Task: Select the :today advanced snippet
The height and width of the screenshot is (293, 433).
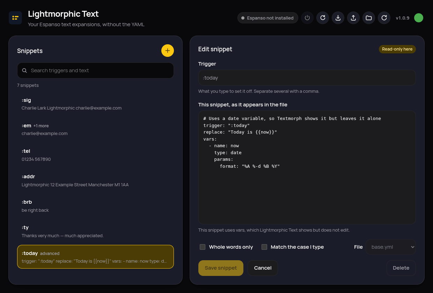Action: [95, 257]
